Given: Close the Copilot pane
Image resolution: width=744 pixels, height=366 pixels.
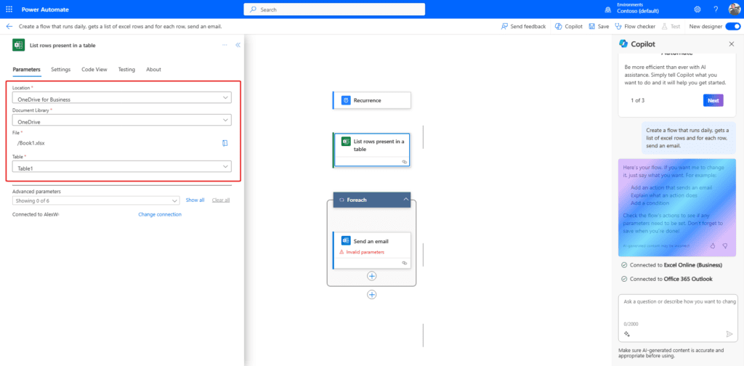Looking at the screenshot, I should coord(731,44).
